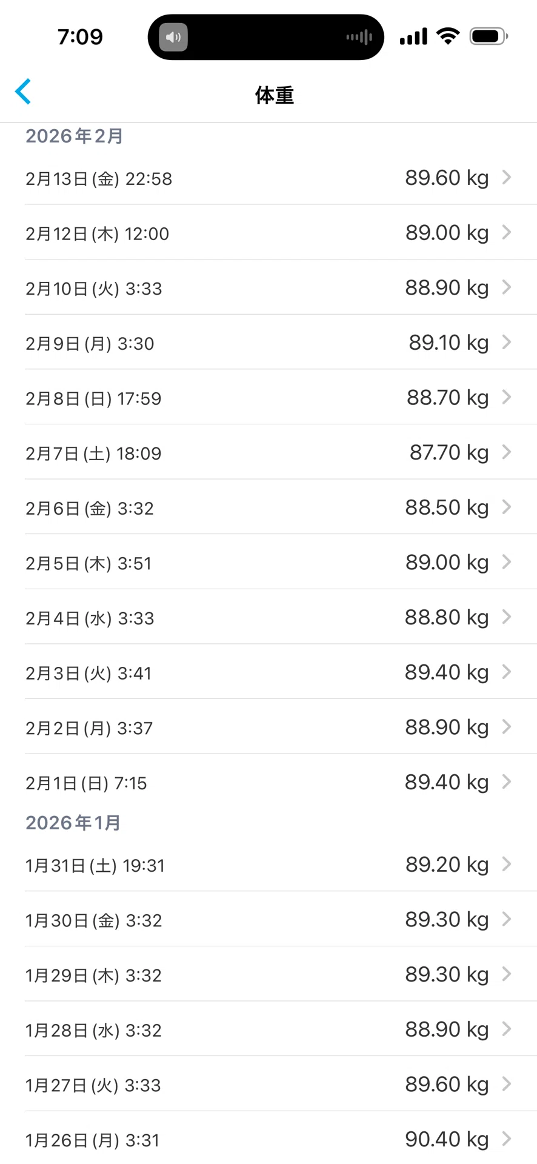537x1164 pixels.
Task: Tap the blue back arrow icon
Action: tap(23, 92)
